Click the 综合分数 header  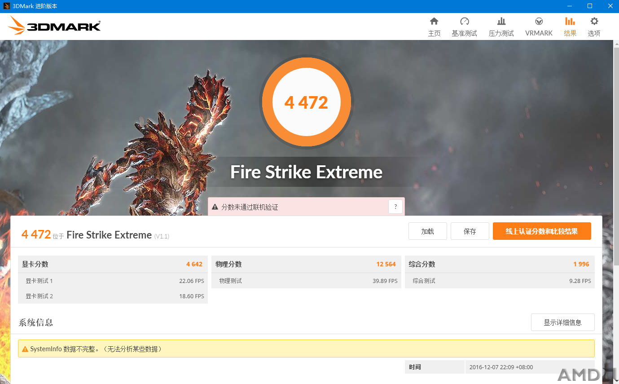(x=500, y=264)
